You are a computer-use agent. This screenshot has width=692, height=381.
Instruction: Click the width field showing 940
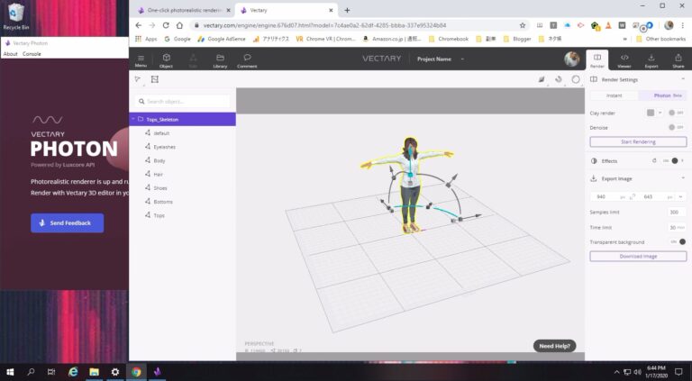(x=608, y=196)
